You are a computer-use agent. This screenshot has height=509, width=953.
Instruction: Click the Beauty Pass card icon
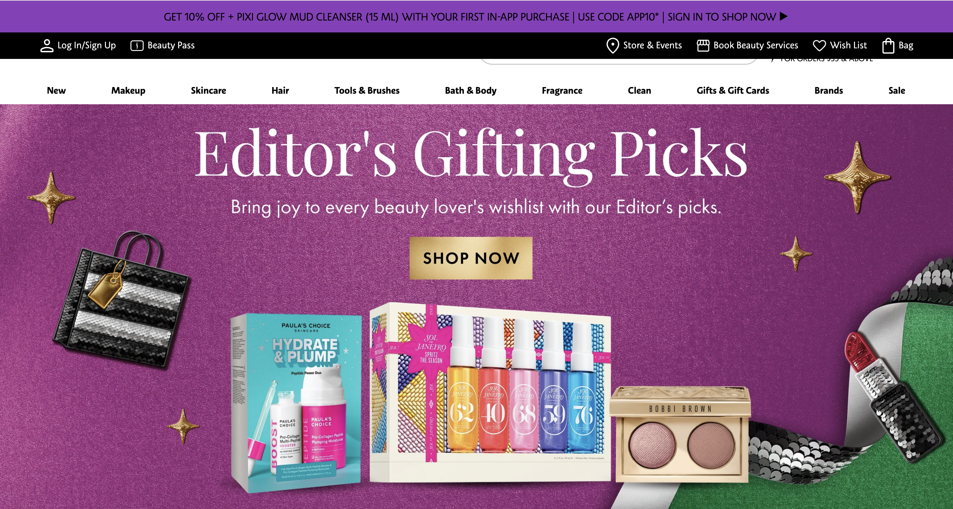(x=137, y=45)
